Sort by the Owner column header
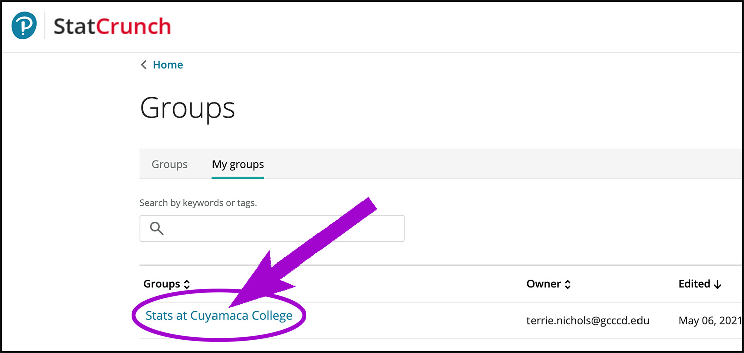Screen dimensions: 744x353 544,284
